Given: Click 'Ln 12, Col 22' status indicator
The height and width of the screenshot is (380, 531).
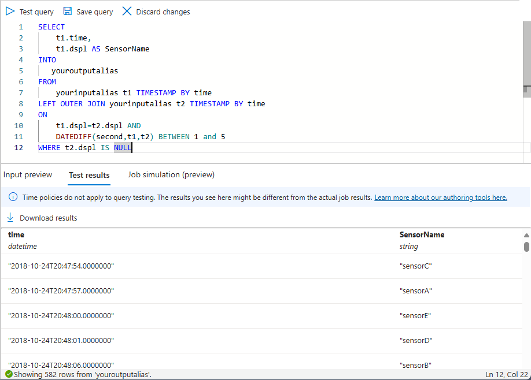Looking at the screenshot, I should click(507, 374).
